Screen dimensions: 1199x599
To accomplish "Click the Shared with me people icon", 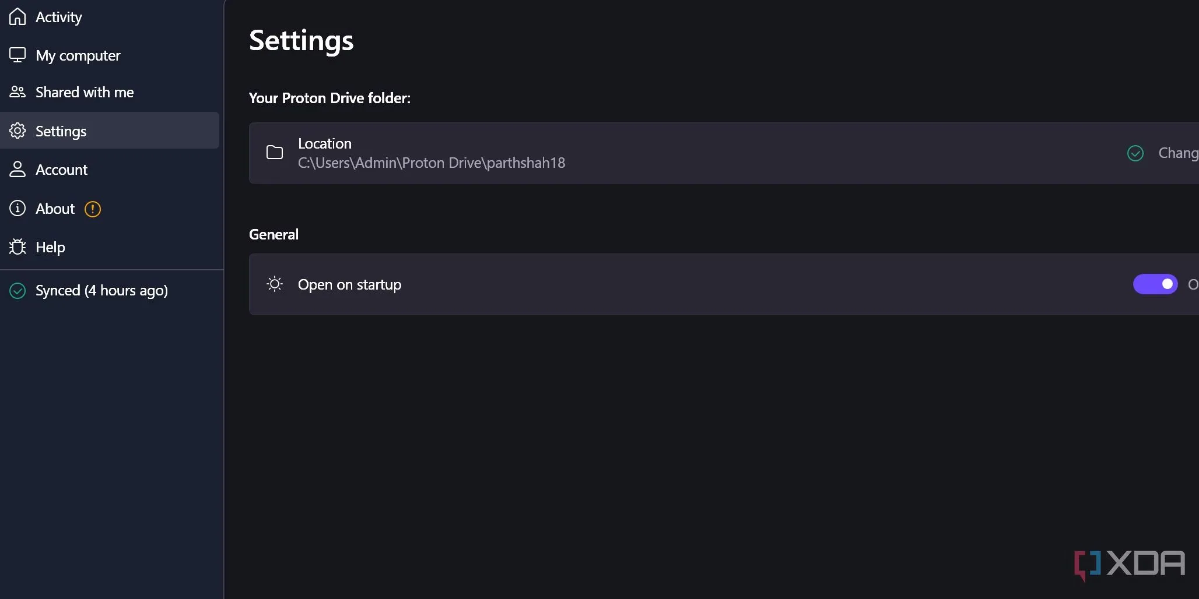I will pyautogui.click(x=17, y=92).
